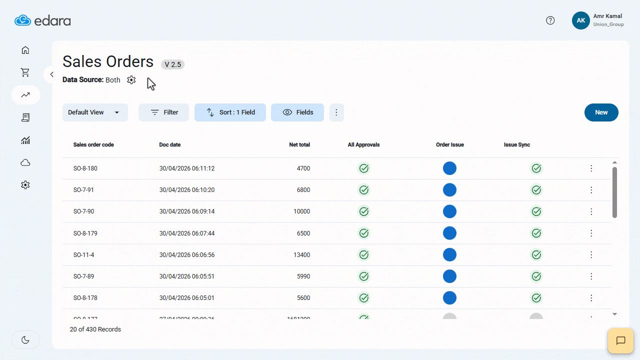The height and width of the screenshot is (360, 640).
Task: Open sales order SO-8-178
Action: point(85,298)
